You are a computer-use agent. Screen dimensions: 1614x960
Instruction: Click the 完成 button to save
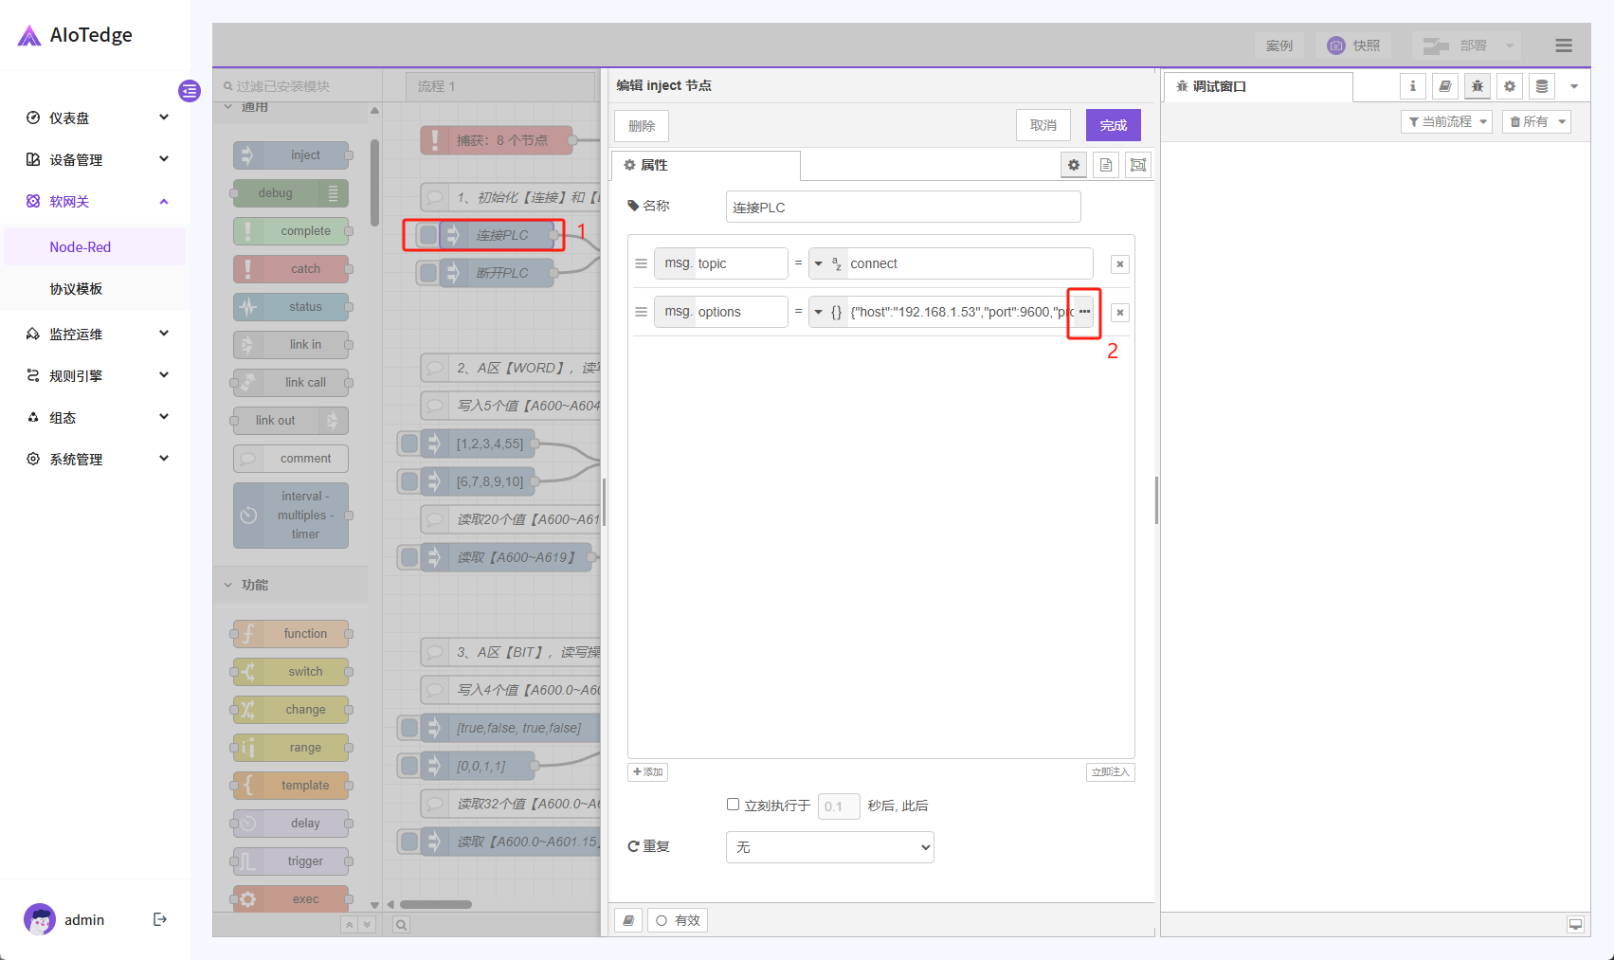(1113, 125)
